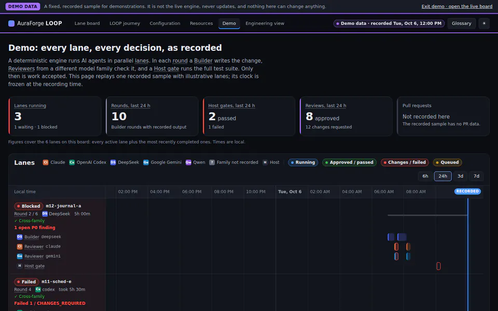Switch to the LOOP journey tab
The height and width of the screenshot is (311, 498).
click(125, 23)
